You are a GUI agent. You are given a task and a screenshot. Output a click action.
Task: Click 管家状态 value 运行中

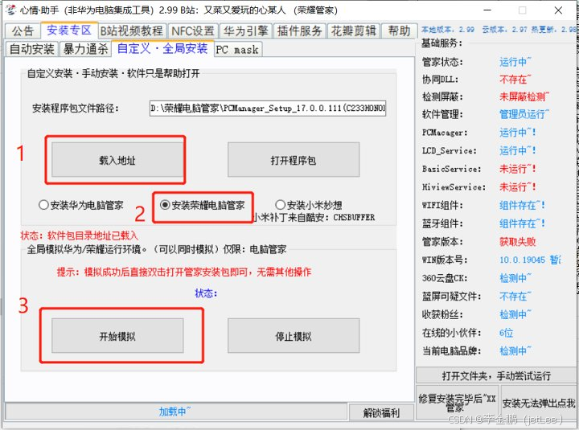tap(515, 62)
